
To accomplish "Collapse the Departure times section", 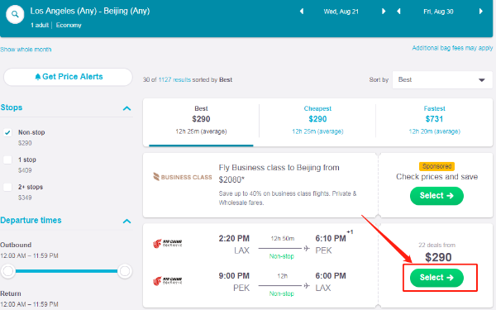I will pos(126,221).
